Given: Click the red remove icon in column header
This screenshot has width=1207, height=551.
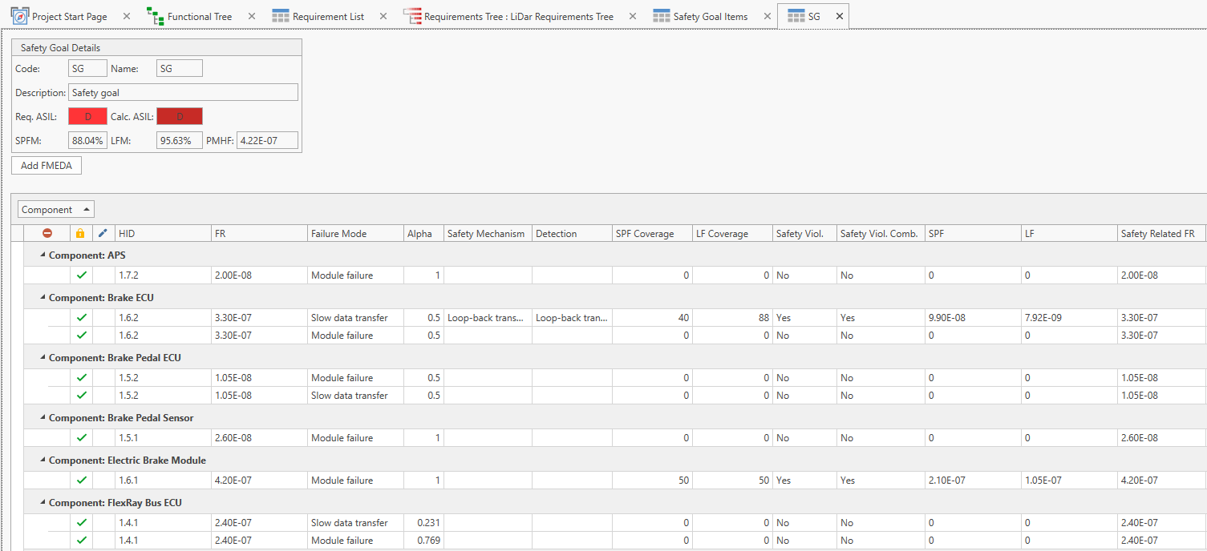Looking at the screenshot, I should 47,234.
